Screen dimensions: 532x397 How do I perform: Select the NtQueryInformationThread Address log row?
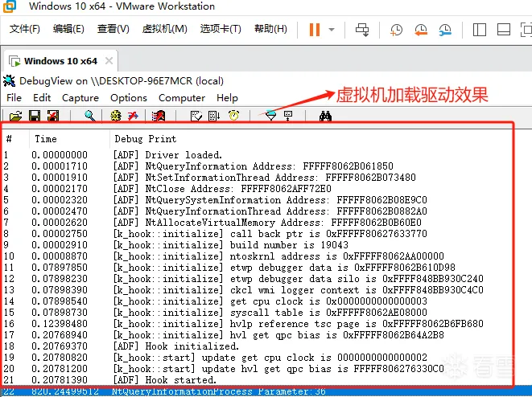(258, 211)
